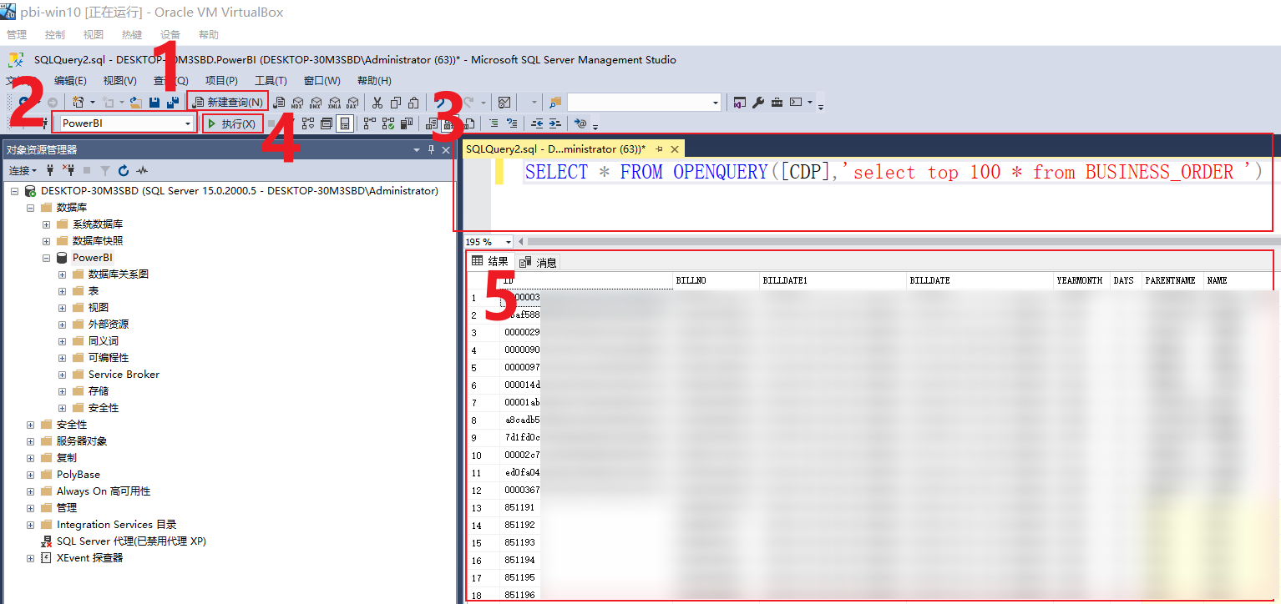Toggle Include Live Query Statistics
Screen dimensions: 1281x604
coord(388,123)
